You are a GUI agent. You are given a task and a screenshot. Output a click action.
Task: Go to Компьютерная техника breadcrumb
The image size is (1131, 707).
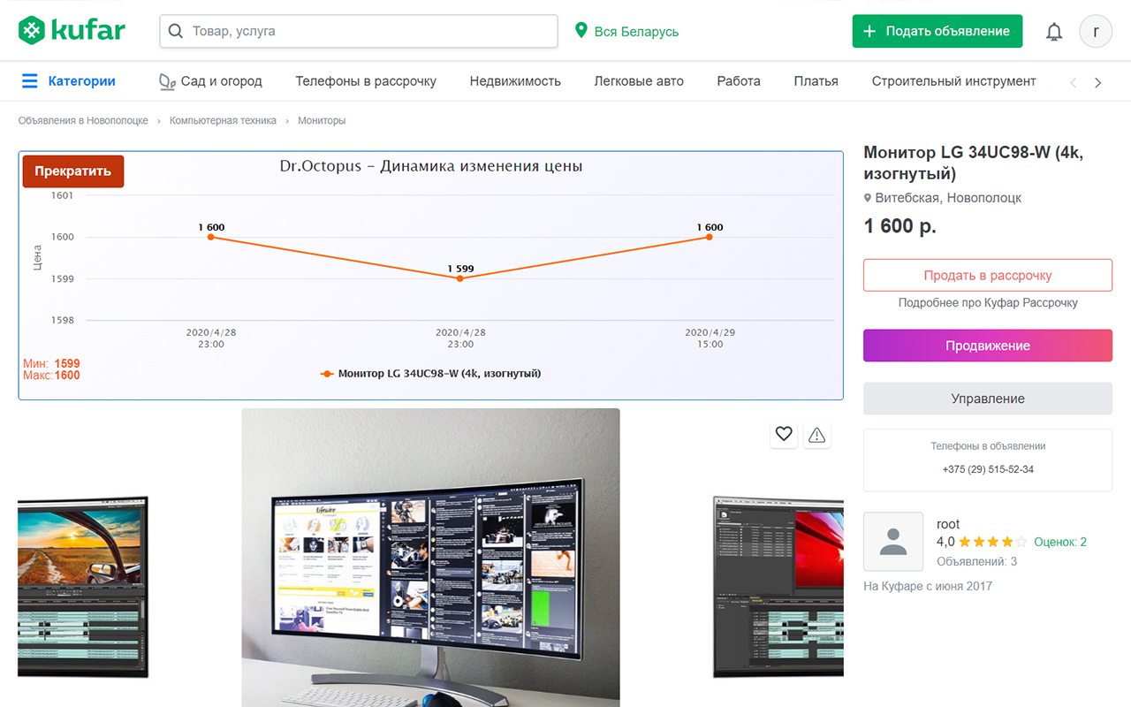point(223,120)
